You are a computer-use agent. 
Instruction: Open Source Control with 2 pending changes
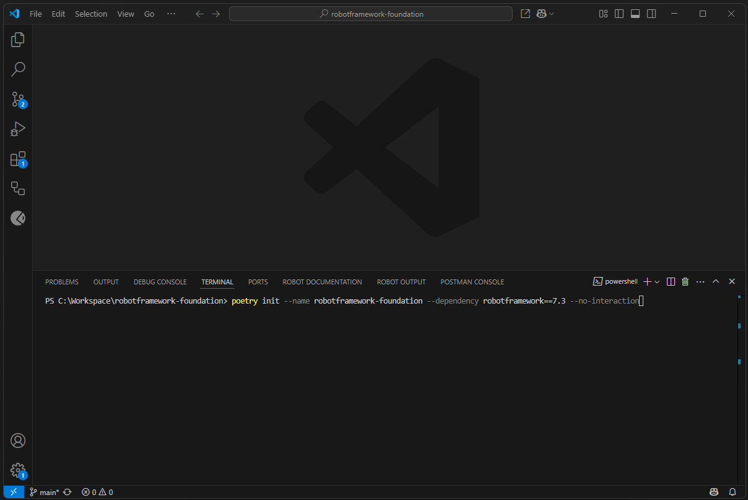(x=18, y=99)
